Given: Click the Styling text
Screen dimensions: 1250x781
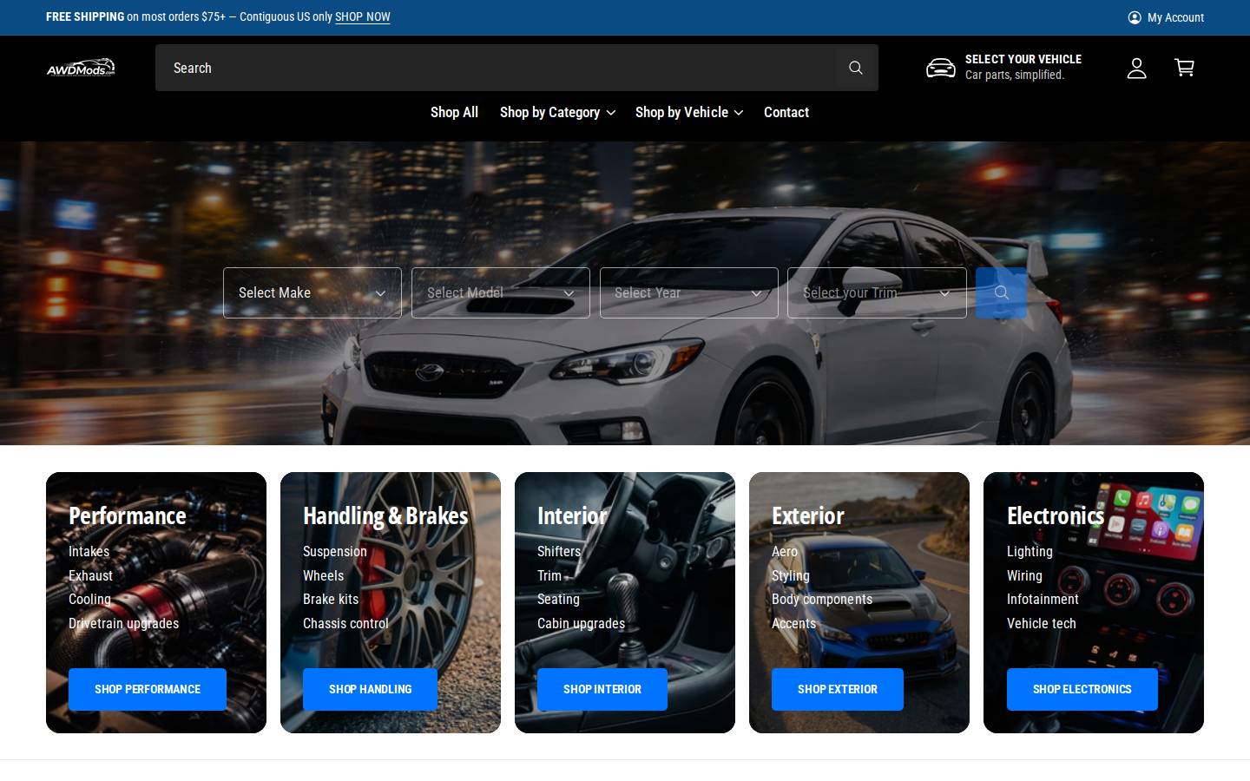Looking at the screenshot, I should pyautogui.click(x=791, y=575).
